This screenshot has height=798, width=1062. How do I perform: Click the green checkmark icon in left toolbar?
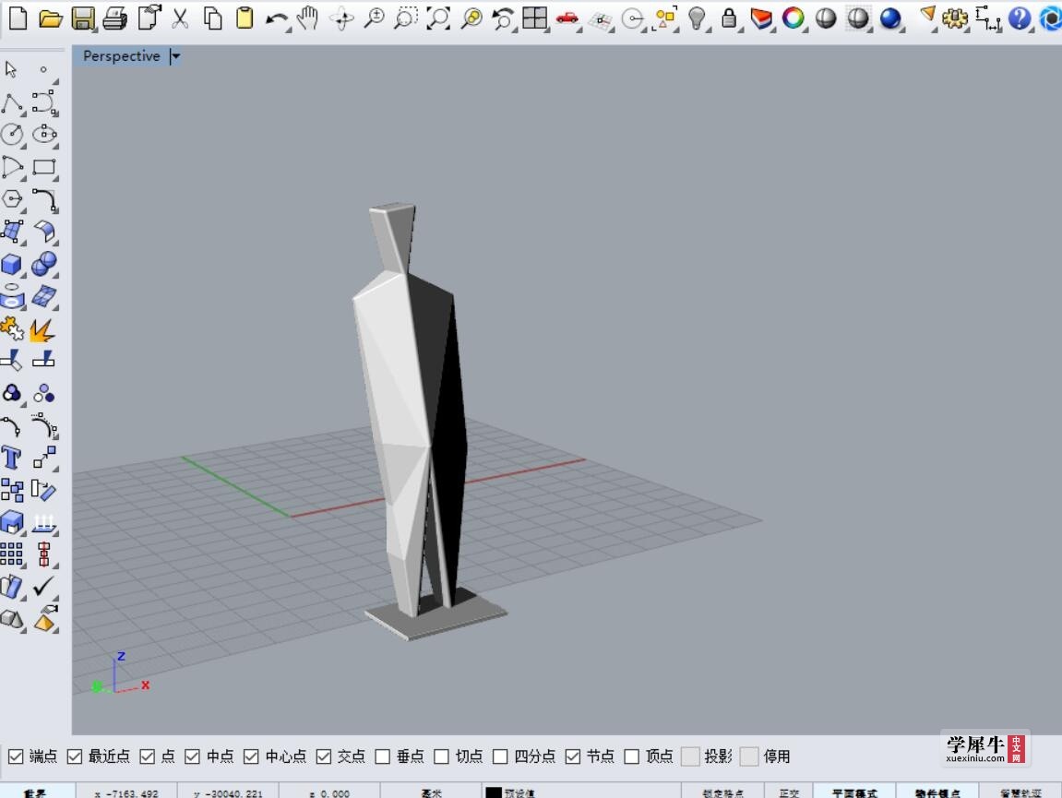pyautogui.click(x=43, y=586)
